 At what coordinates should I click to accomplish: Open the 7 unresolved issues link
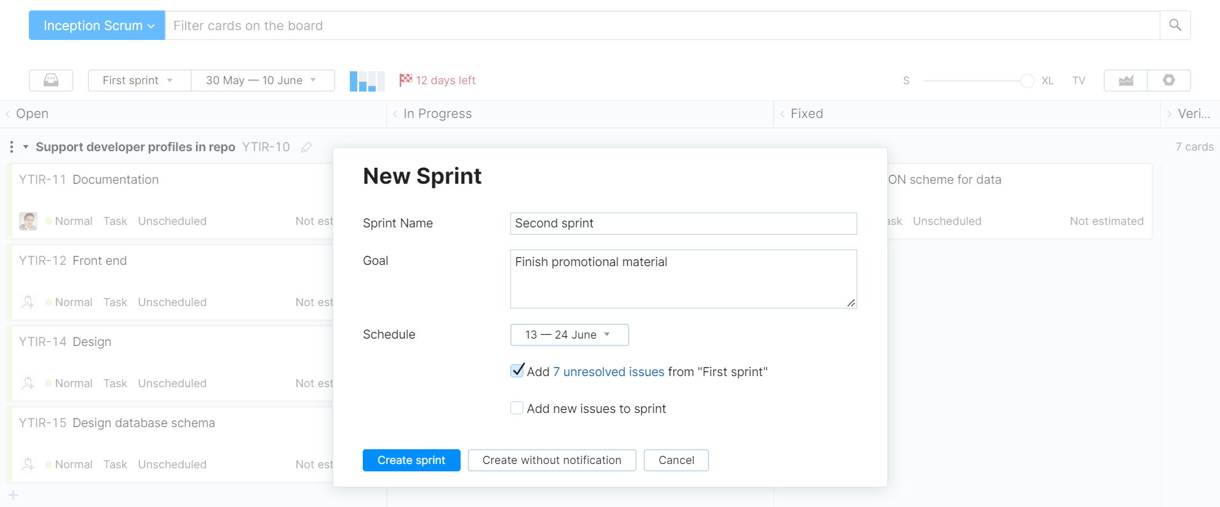[608, 371]
